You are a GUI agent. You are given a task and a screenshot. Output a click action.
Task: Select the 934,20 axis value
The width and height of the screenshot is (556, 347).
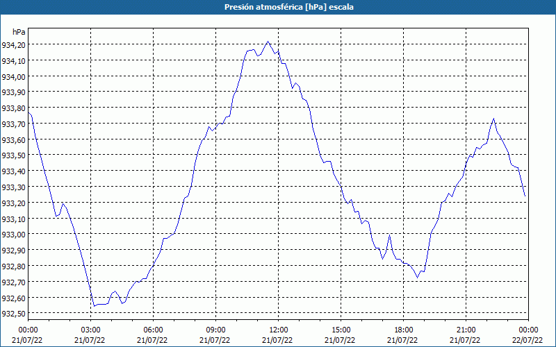point(13,44)
